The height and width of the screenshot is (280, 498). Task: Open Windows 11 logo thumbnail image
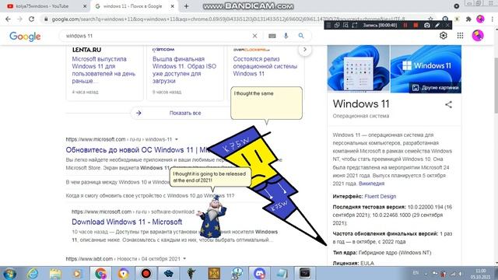coord(426,65)
